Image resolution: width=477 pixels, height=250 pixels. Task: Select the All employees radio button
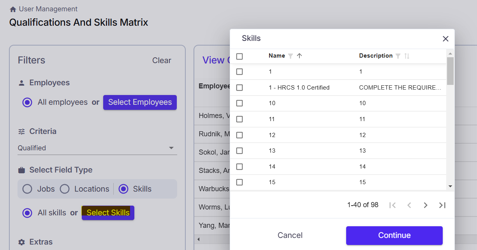coord(27,102)
